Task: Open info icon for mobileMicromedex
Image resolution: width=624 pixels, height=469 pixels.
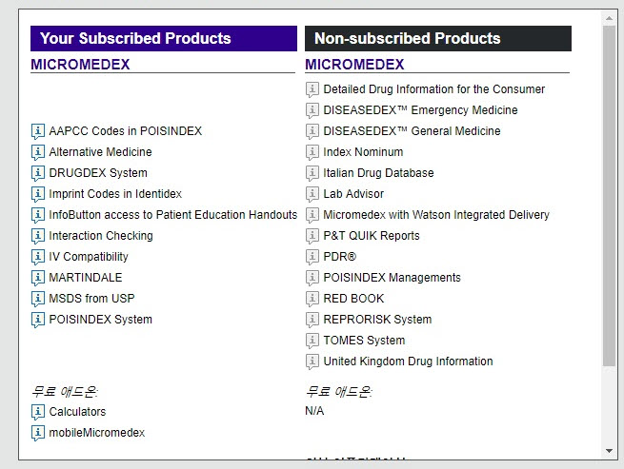Action: pyautogui.click(x=38, y=433)
